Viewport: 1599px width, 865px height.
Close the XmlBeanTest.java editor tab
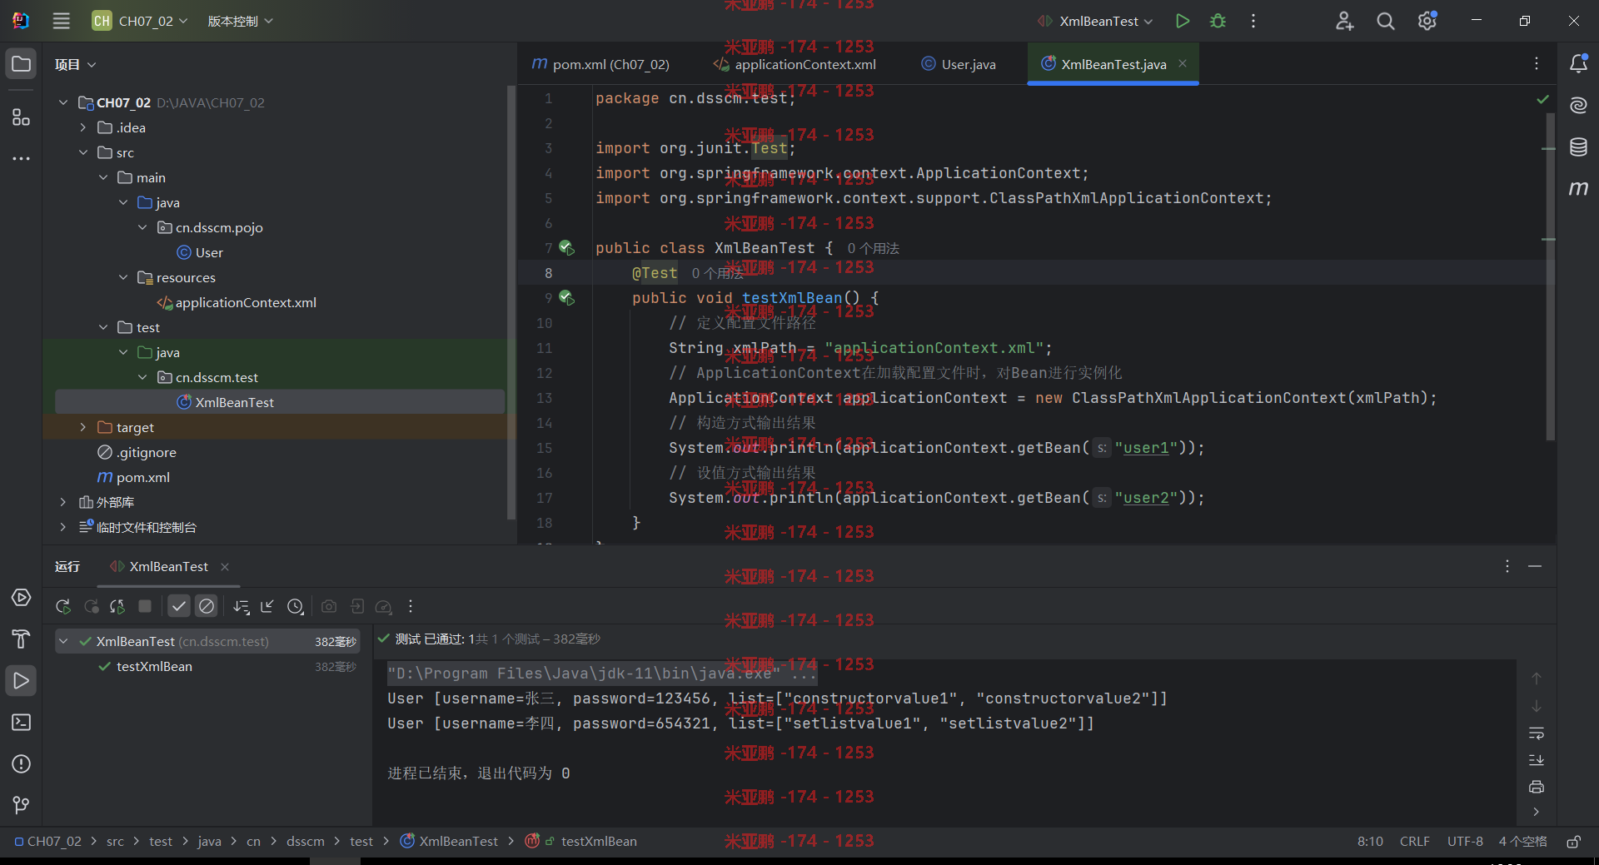point(1182,63)
